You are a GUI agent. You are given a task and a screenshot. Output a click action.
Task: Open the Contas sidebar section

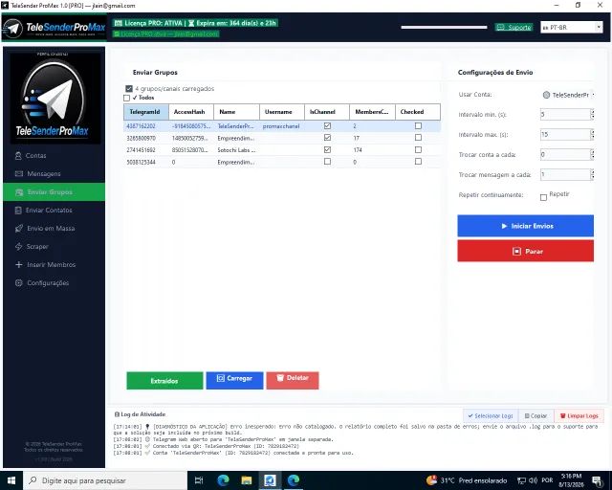click(54, 156)
